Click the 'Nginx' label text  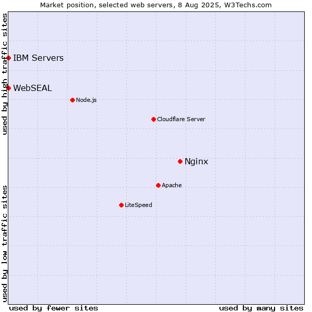[197, 162]
